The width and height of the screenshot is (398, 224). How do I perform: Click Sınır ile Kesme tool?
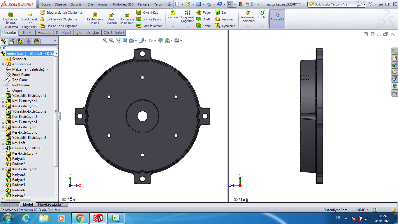pos(149,26)
